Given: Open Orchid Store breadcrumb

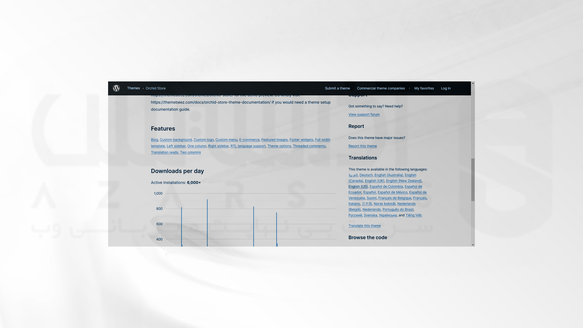Looking at the screenshot, I should click(x=155, y=88).
